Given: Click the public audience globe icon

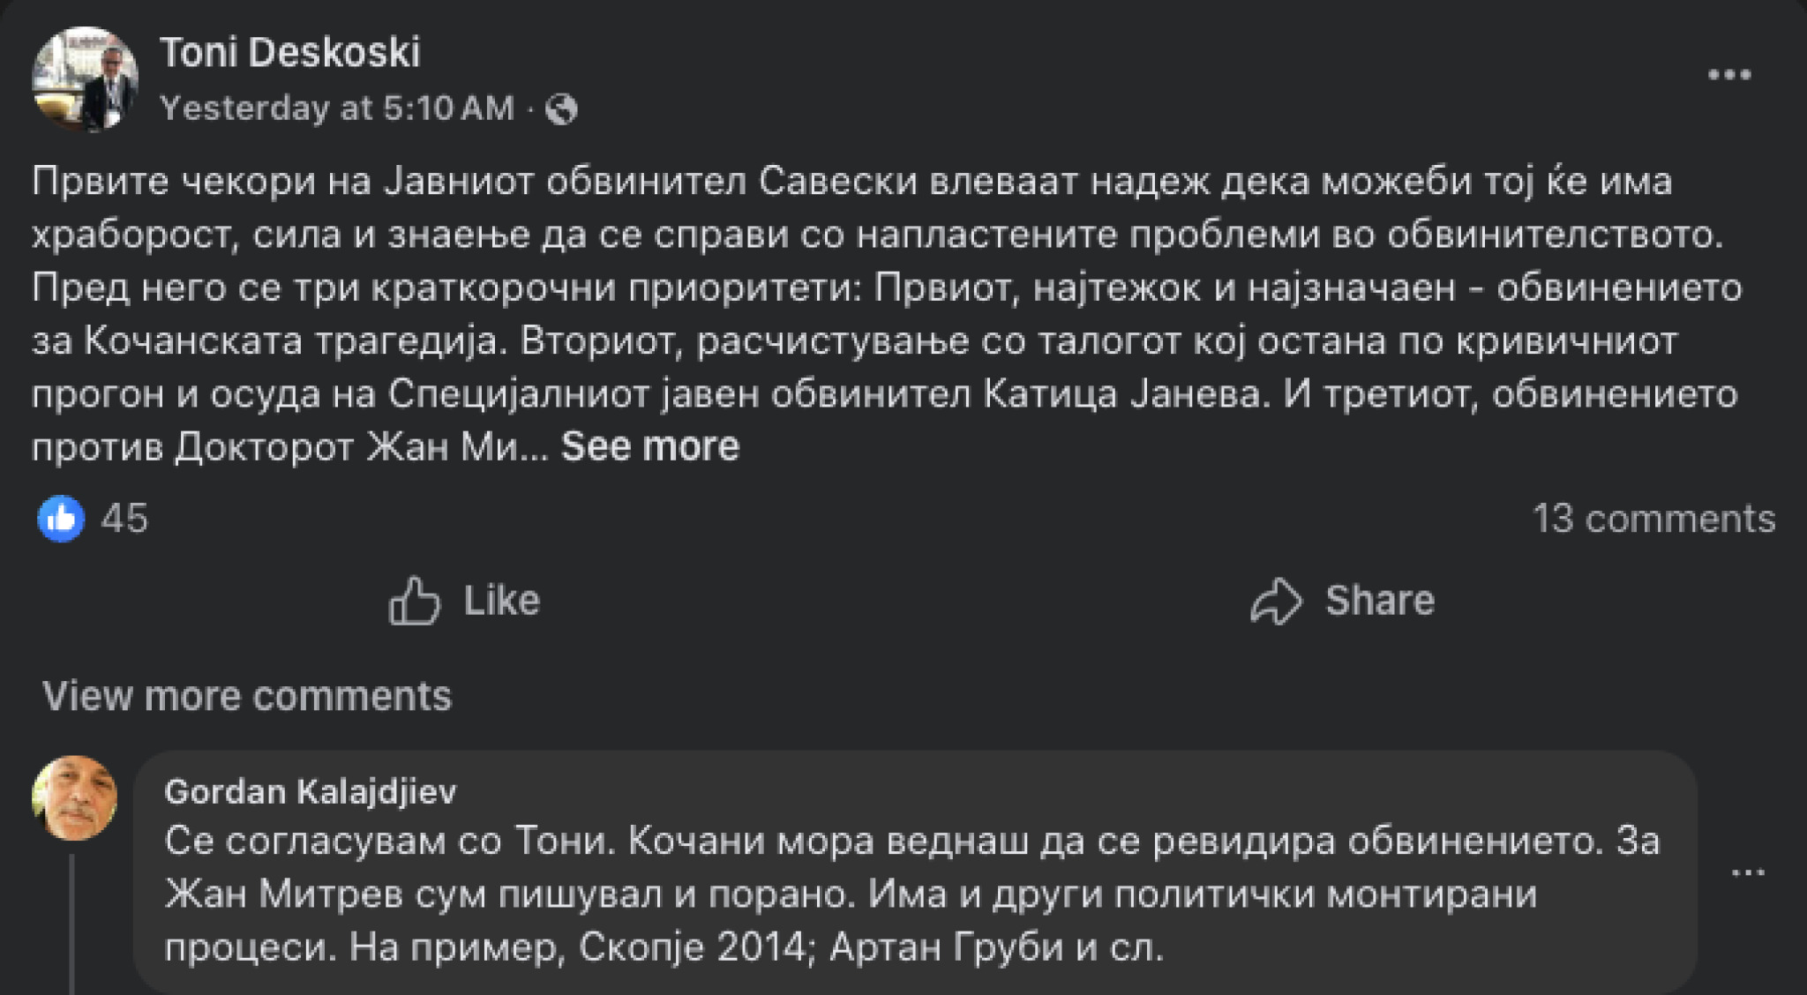Looking at the screenshot, I should click(561, 109).
